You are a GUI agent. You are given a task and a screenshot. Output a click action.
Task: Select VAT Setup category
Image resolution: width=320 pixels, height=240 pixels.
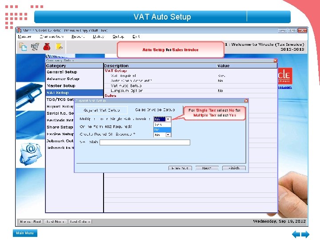(x=75, y=92)
